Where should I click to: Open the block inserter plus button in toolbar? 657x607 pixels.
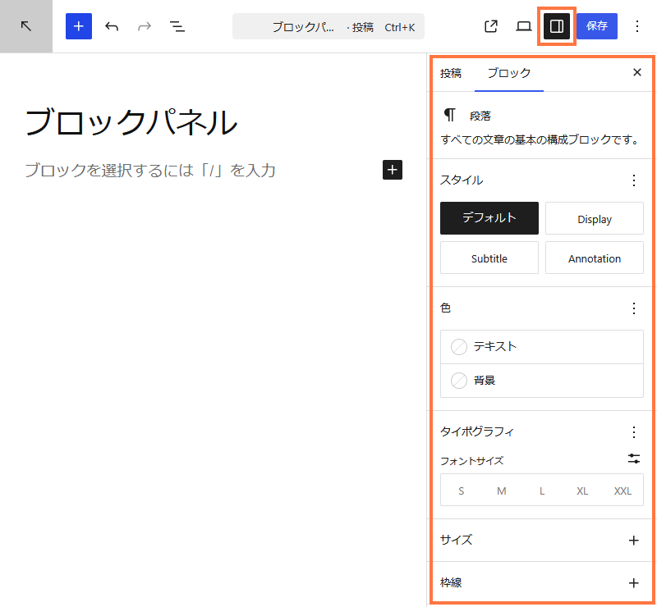[x=79, y=26]
